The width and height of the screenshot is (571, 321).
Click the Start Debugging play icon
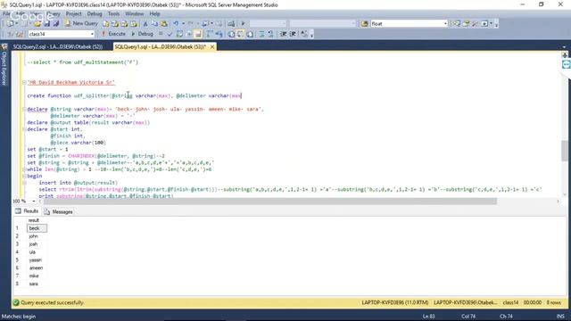(243, 24)
